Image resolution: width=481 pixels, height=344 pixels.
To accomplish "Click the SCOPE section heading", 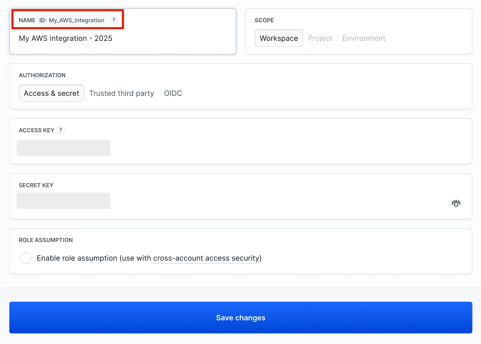I will point(264,20).
